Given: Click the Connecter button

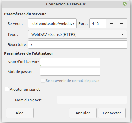Looking at the screenshot, I should 112,113.
